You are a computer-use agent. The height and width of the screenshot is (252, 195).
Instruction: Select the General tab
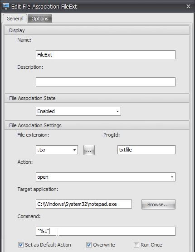15,19
